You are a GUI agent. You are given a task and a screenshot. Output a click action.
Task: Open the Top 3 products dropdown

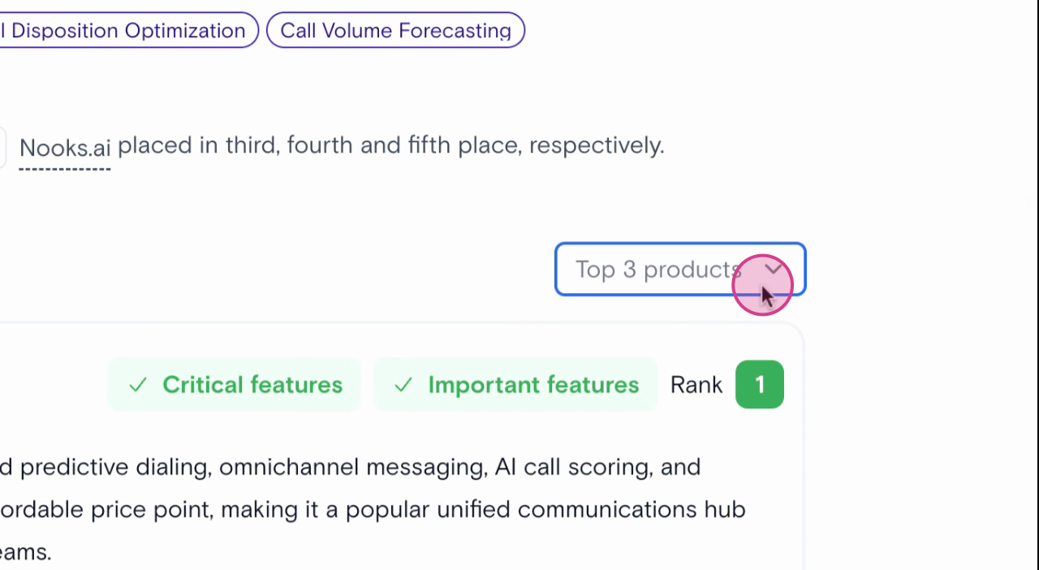tap(679, 270)
